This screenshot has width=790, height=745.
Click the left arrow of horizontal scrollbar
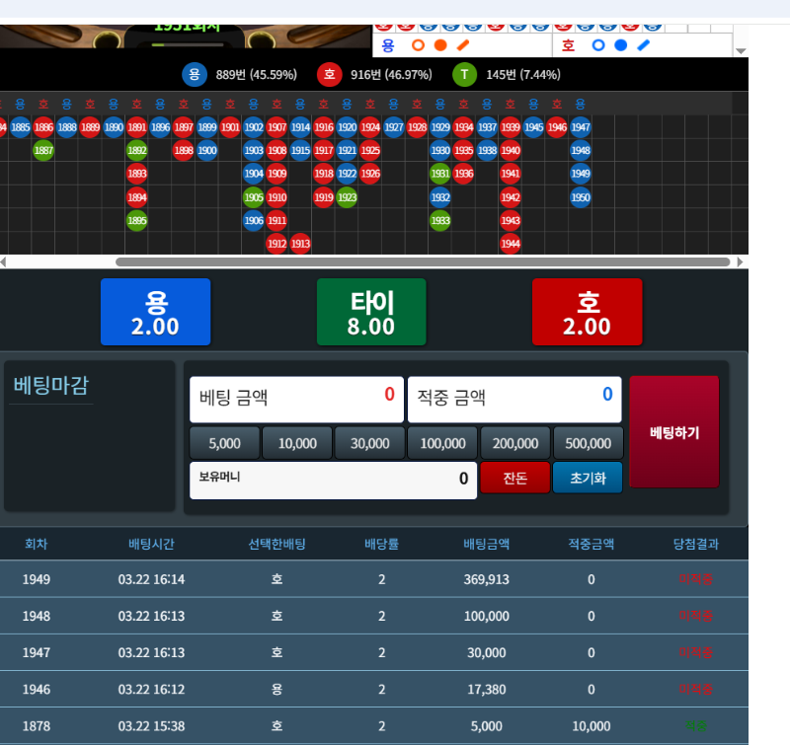tap(4, 262)
